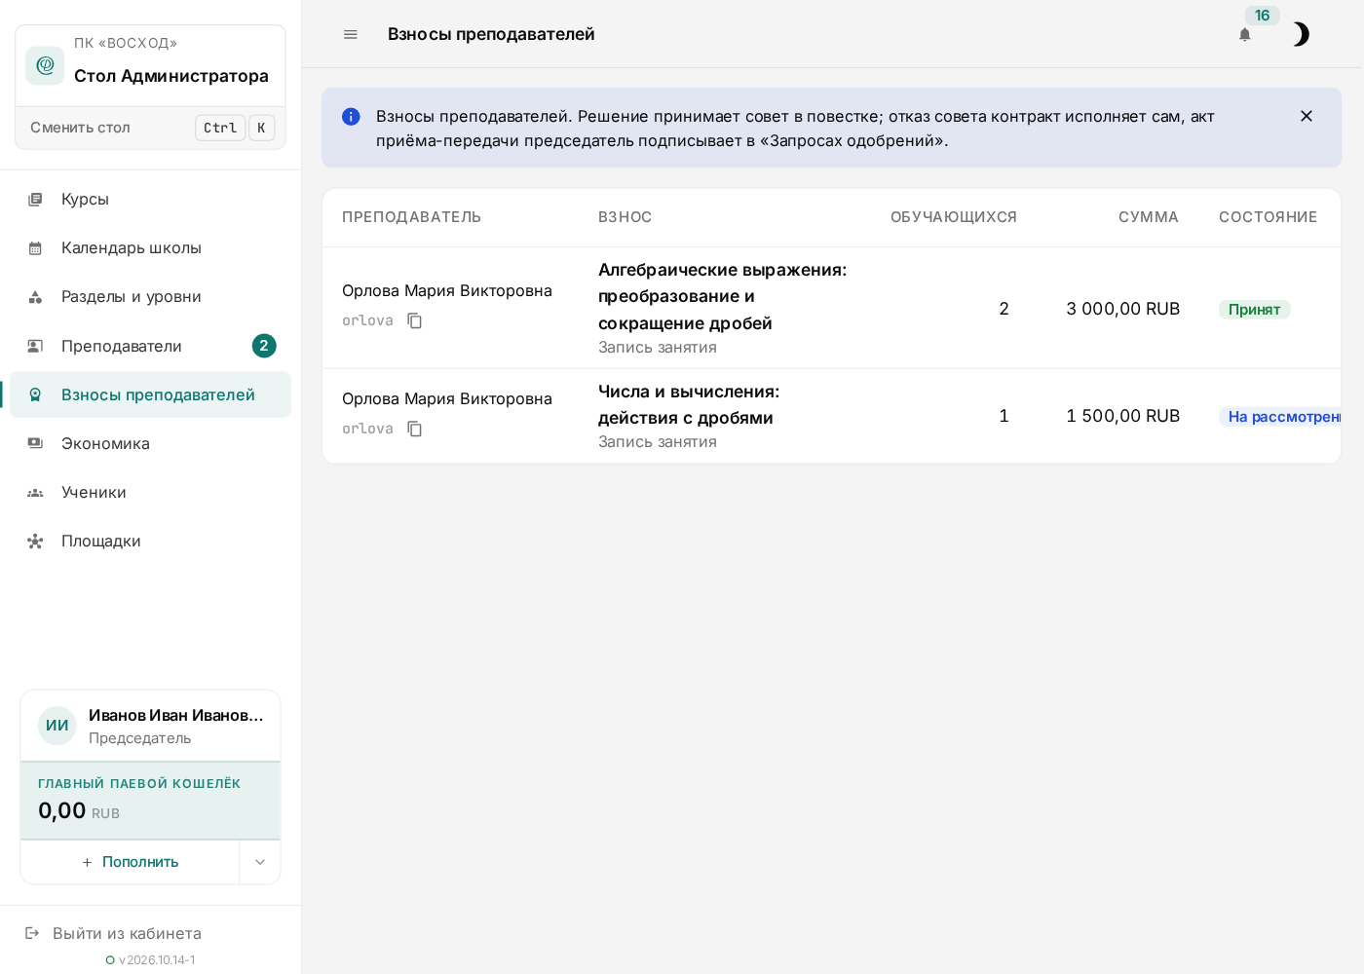Open Экономика section
The image size is (1364, 974).
coord(150,443)
